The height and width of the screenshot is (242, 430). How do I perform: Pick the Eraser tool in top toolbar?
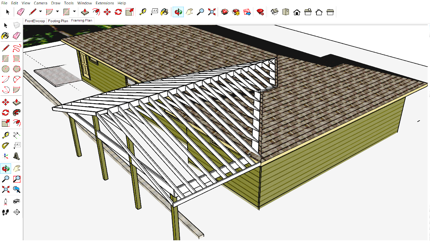point(21,12)
